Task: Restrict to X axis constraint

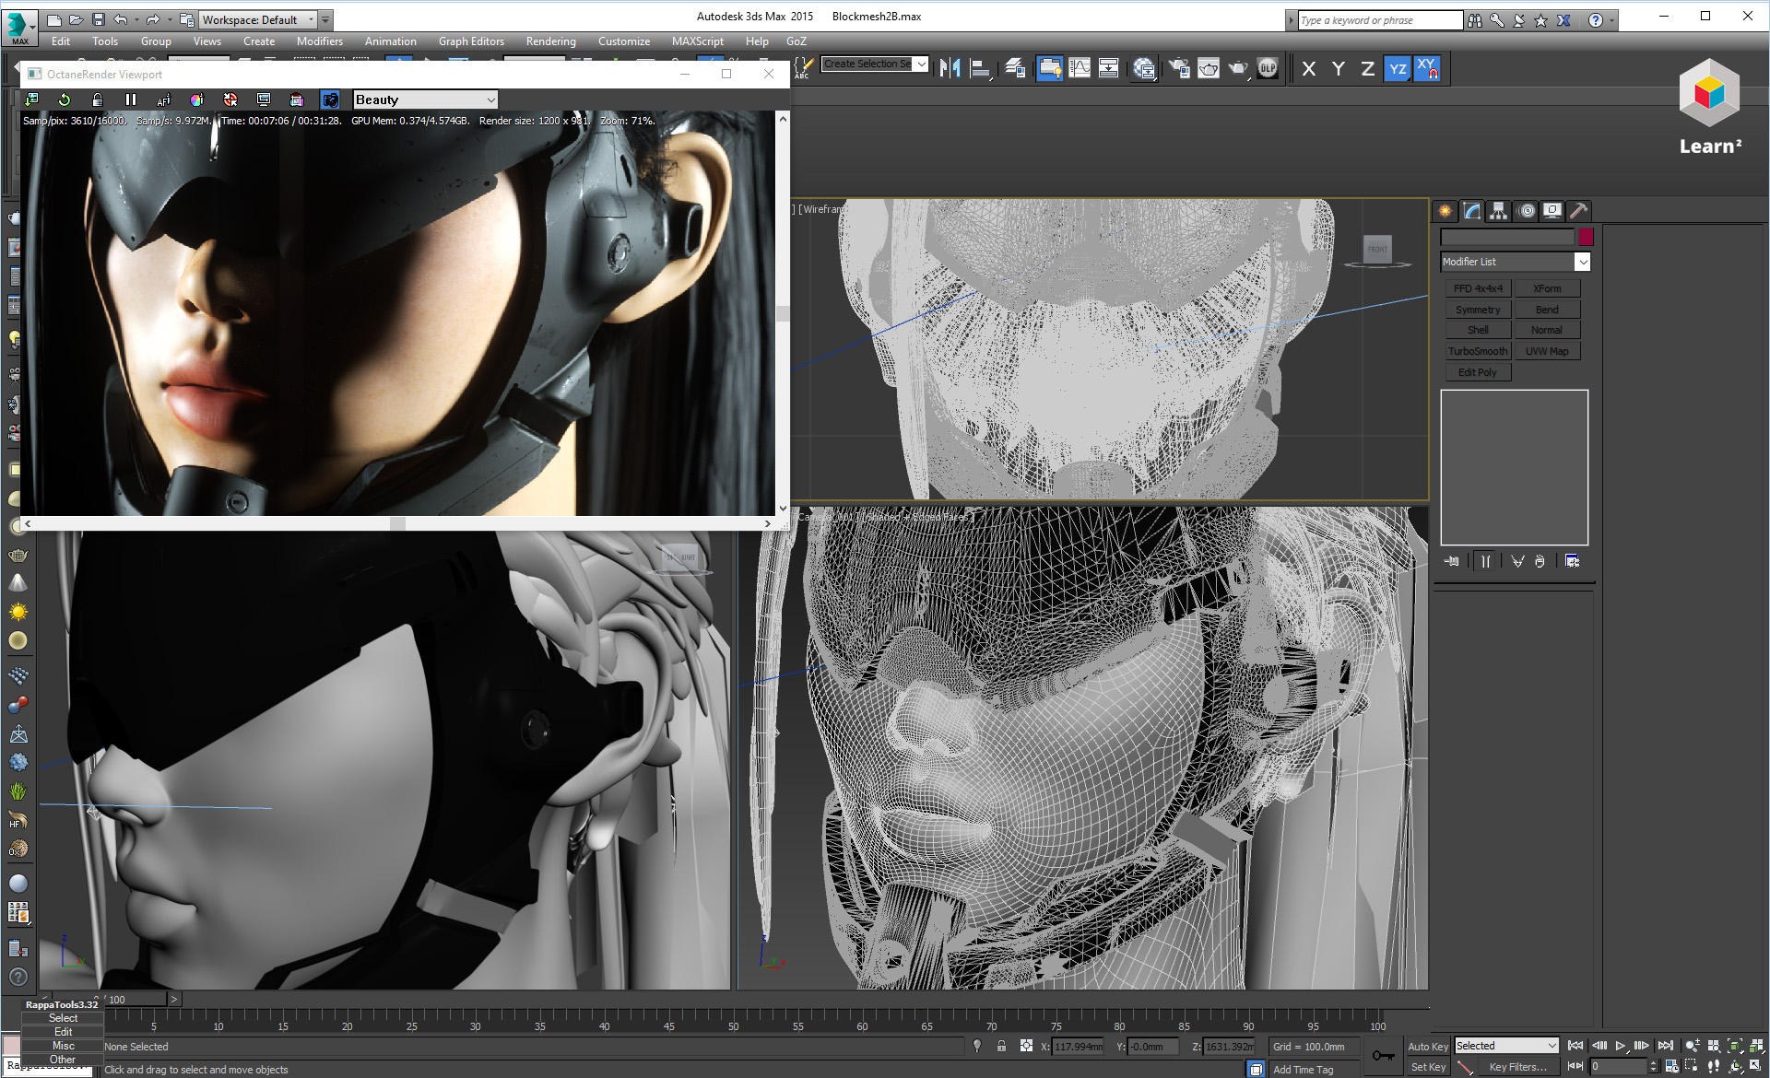Action: pos(1309,68)
